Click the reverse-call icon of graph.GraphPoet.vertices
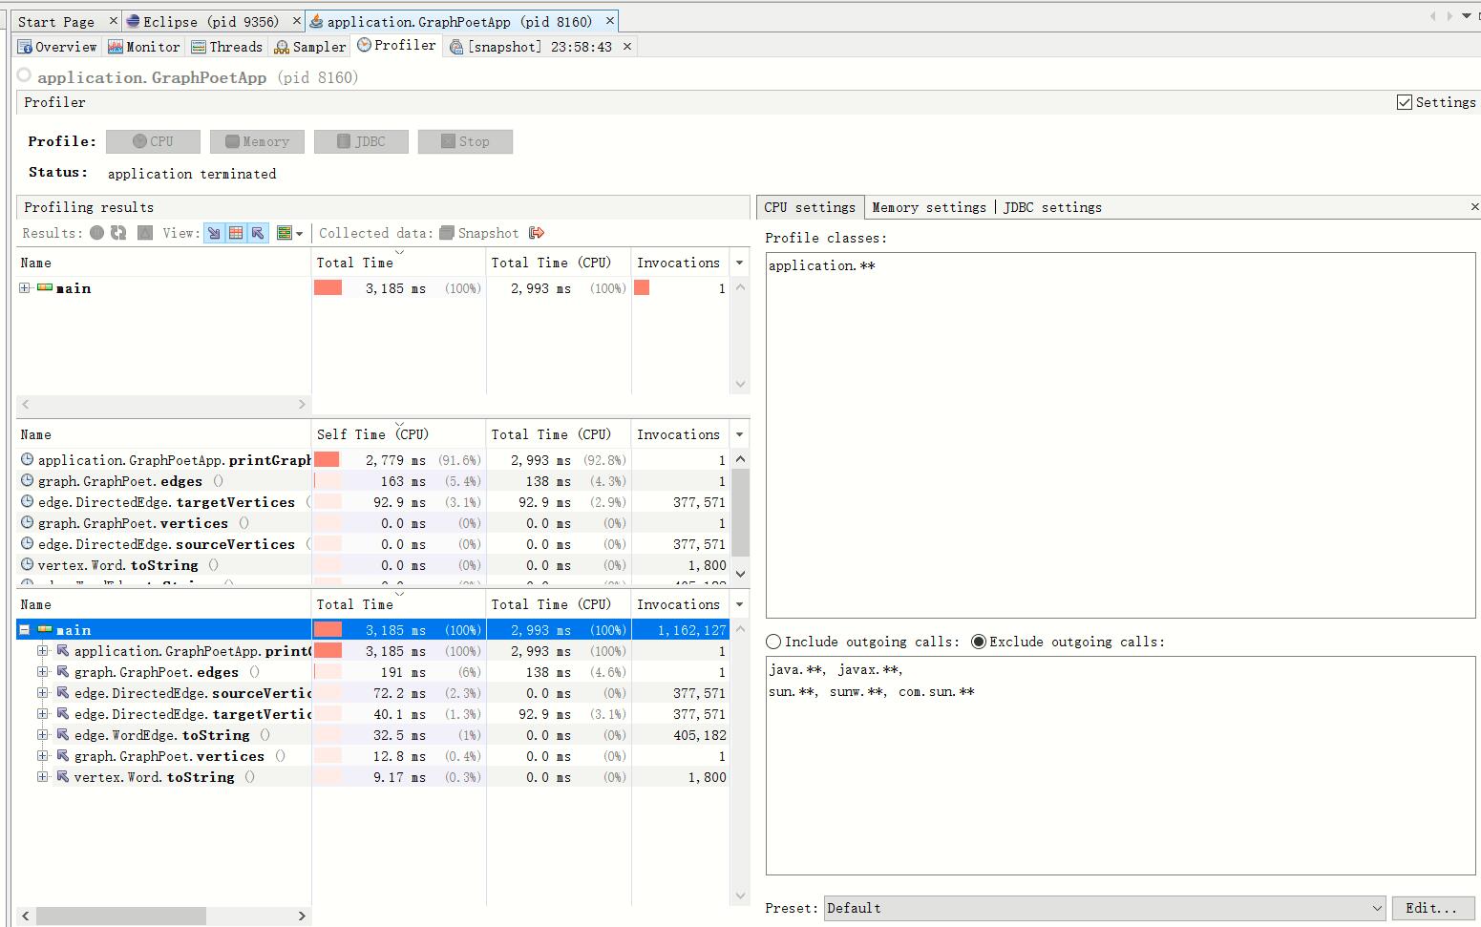This screenshot has height=927, width=1481. (x=62, y=755)
